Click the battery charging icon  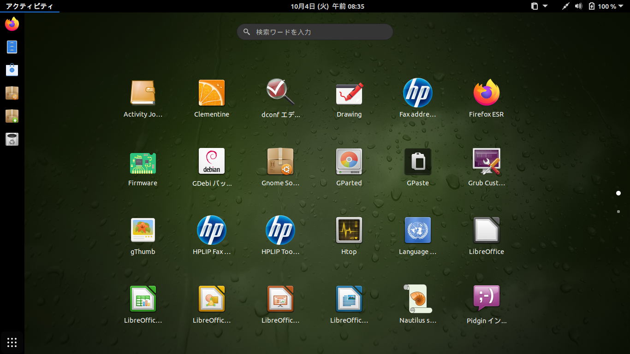[x=592, y=6]
